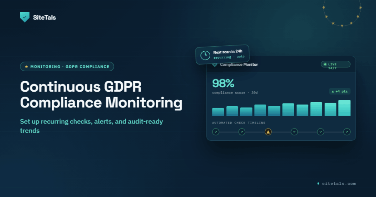Toggle the LIVE 24/7 status pill
This screenshot has width=376, height=197.
(x=336, y=64)
